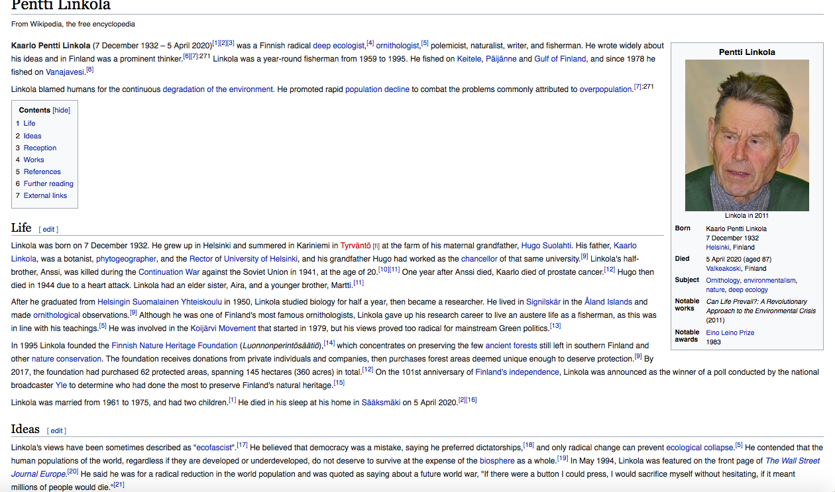Open the Rector link
This screenshot has width=835, height=492.
pos(201,259)
